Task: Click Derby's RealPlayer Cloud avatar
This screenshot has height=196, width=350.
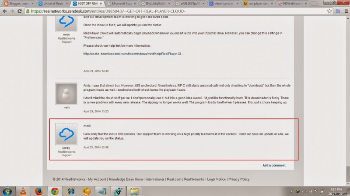Action: [x=66, y=134]
